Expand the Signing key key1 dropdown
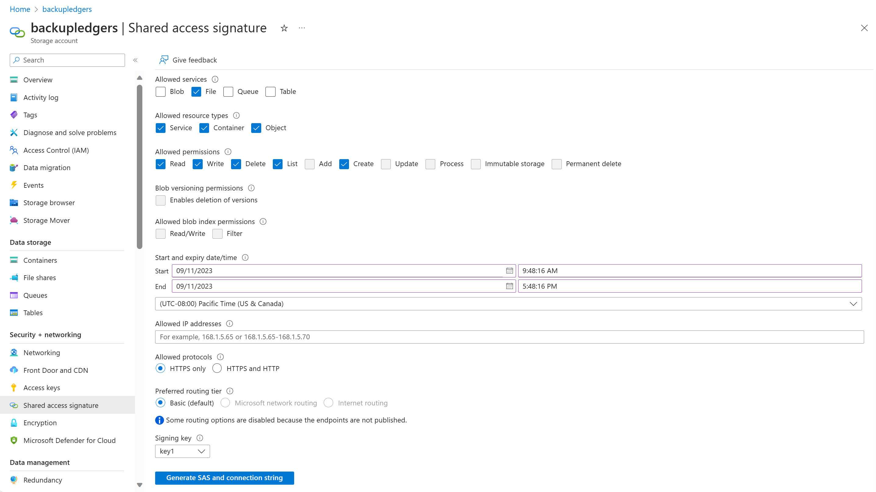 point(182,451)
